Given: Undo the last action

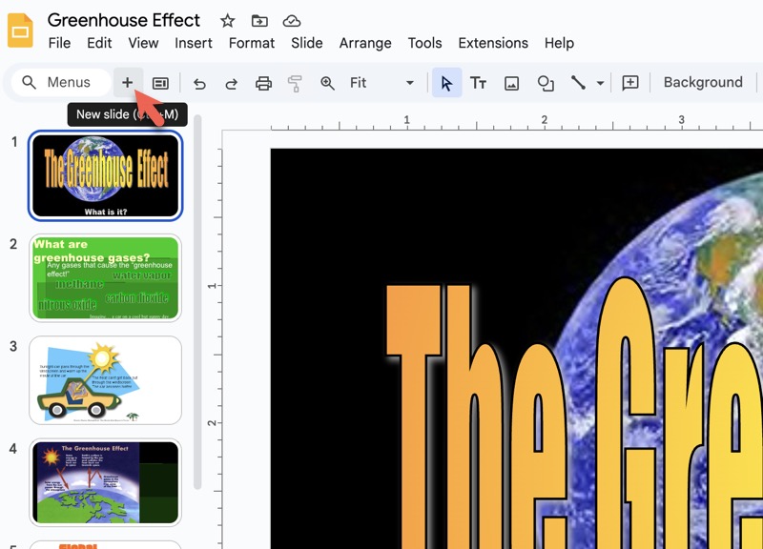Looking at the screenshot, I should [199, 84].
